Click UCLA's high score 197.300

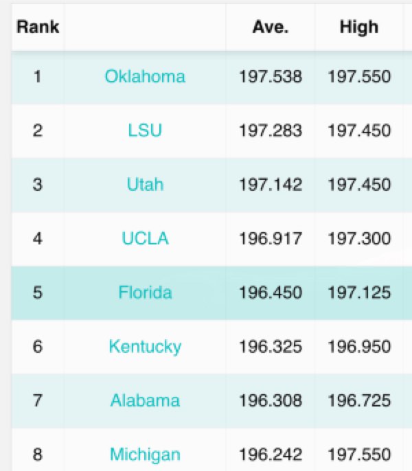pos(359,239)
